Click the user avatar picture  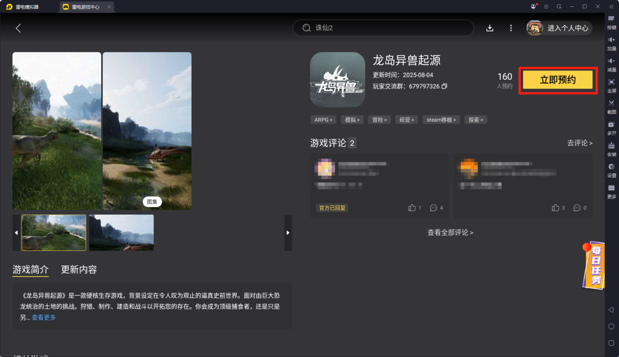pos(535,28)
